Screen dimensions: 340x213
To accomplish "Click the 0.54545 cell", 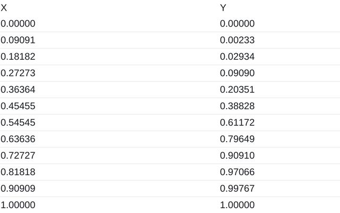I will click(18, 123).
